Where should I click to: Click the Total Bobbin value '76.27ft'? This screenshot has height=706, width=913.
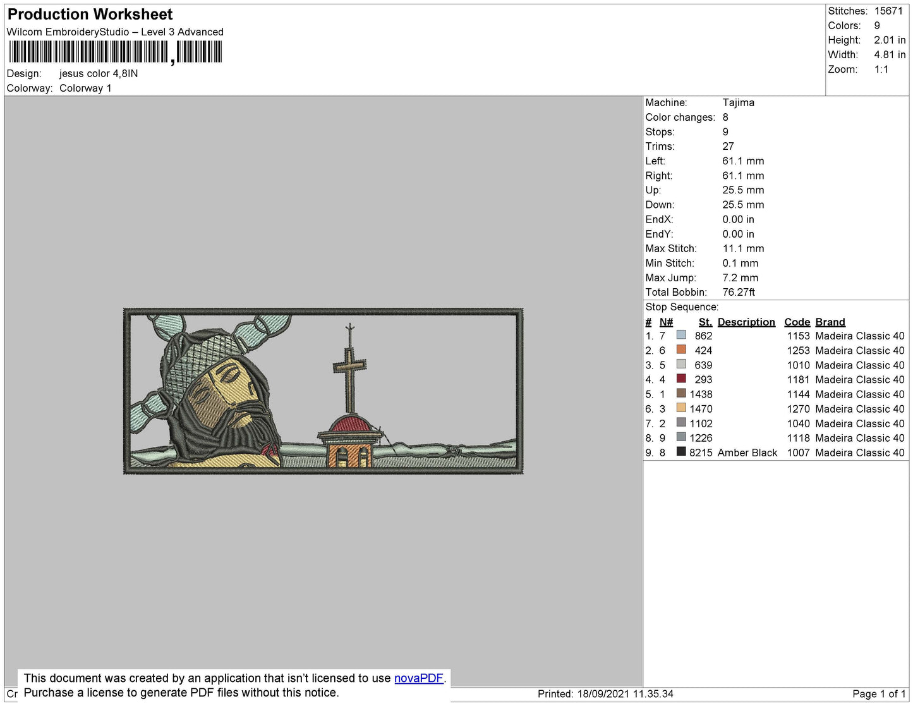(x=739, y=292)
